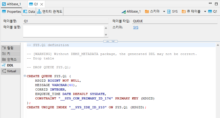Expand the 스키마 breadcrumb dropdown arrow
This screenshot has width=220, height=118.
164,12
